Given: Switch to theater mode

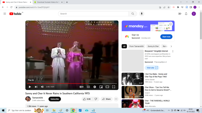Looking at the screenshot, I should (107, 87).
